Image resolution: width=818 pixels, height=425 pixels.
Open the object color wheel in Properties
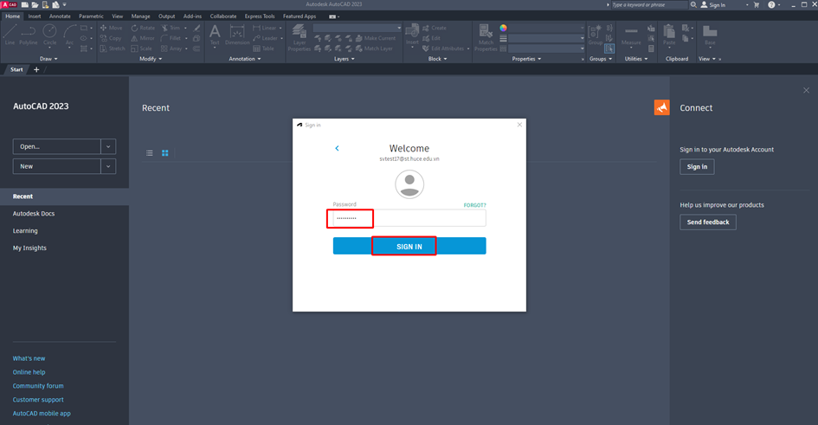(503, 28)
